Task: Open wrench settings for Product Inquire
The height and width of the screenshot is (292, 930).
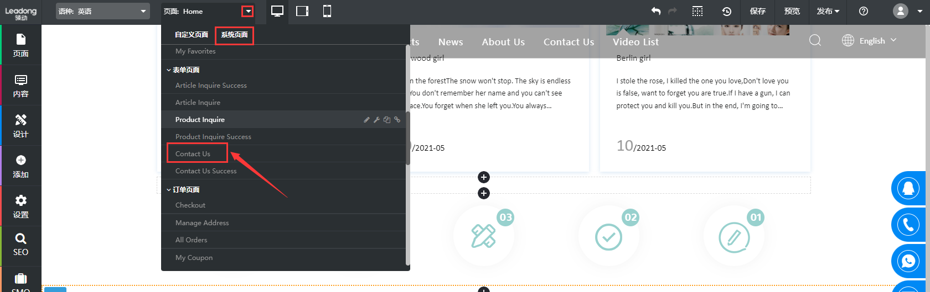Action: click(x=376, y=120)
